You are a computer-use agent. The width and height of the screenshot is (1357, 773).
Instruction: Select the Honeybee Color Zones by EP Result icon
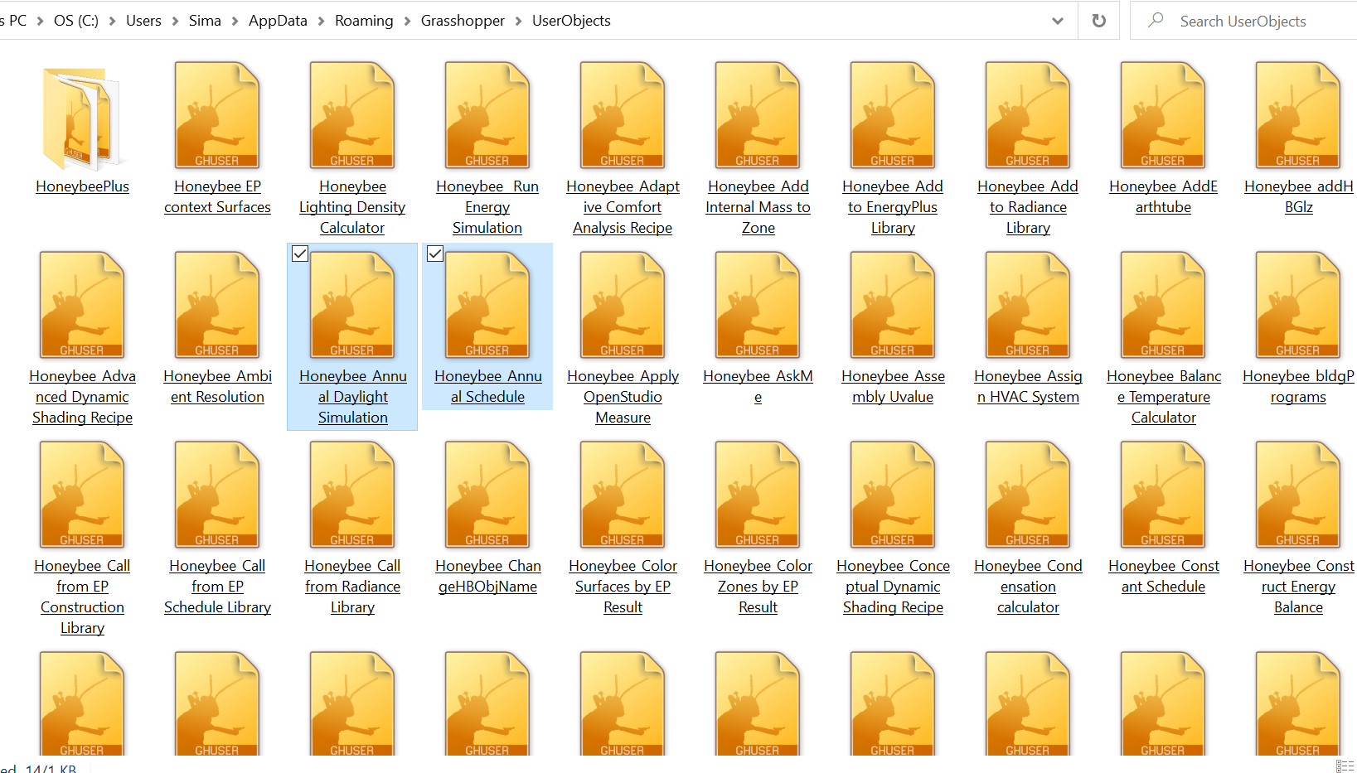click(758, 495)
